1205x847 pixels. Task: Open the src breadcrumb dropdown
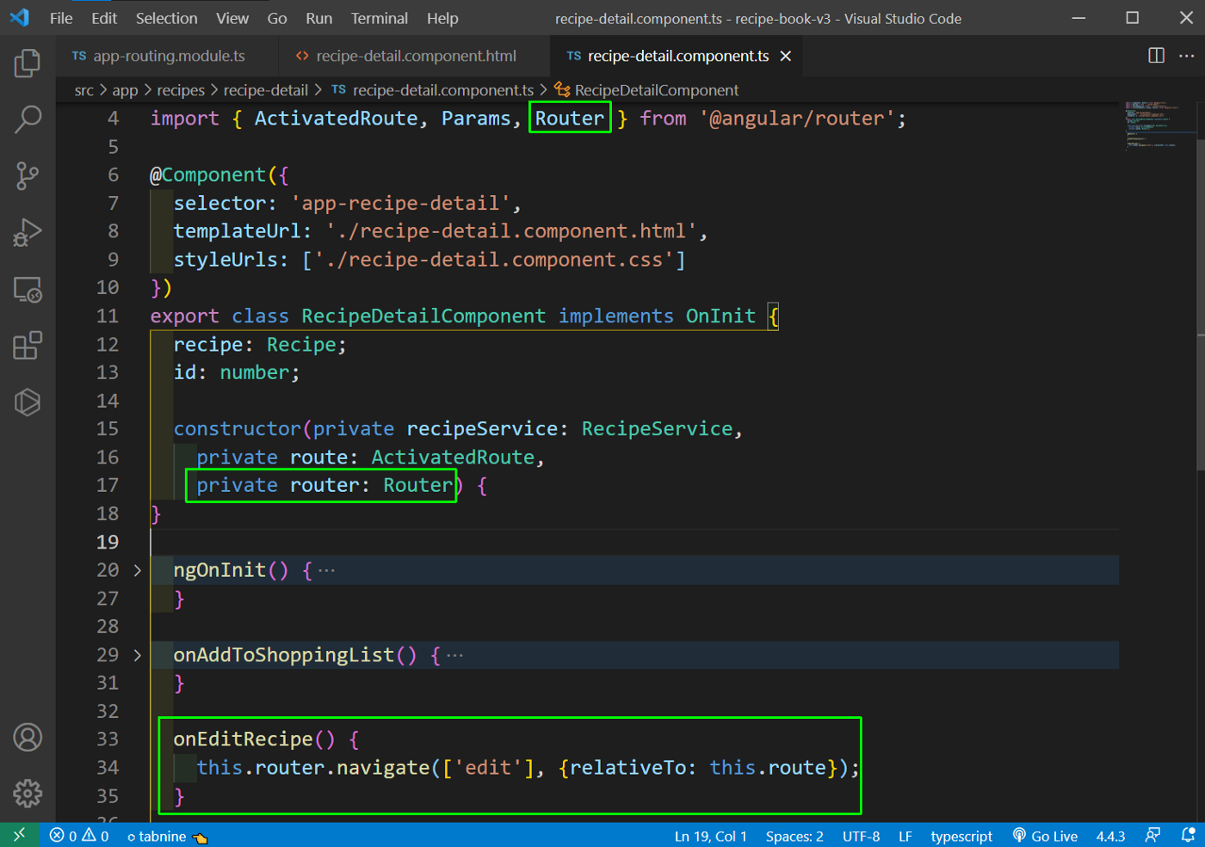pyautogui.click(x=83, y=90)
